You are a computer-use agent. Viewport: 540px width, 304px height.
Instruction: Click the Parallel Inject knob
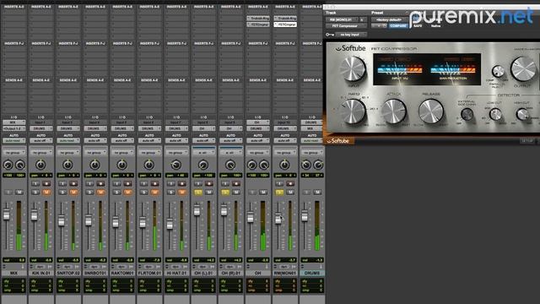pyautogui.click(x=498, y=71)
